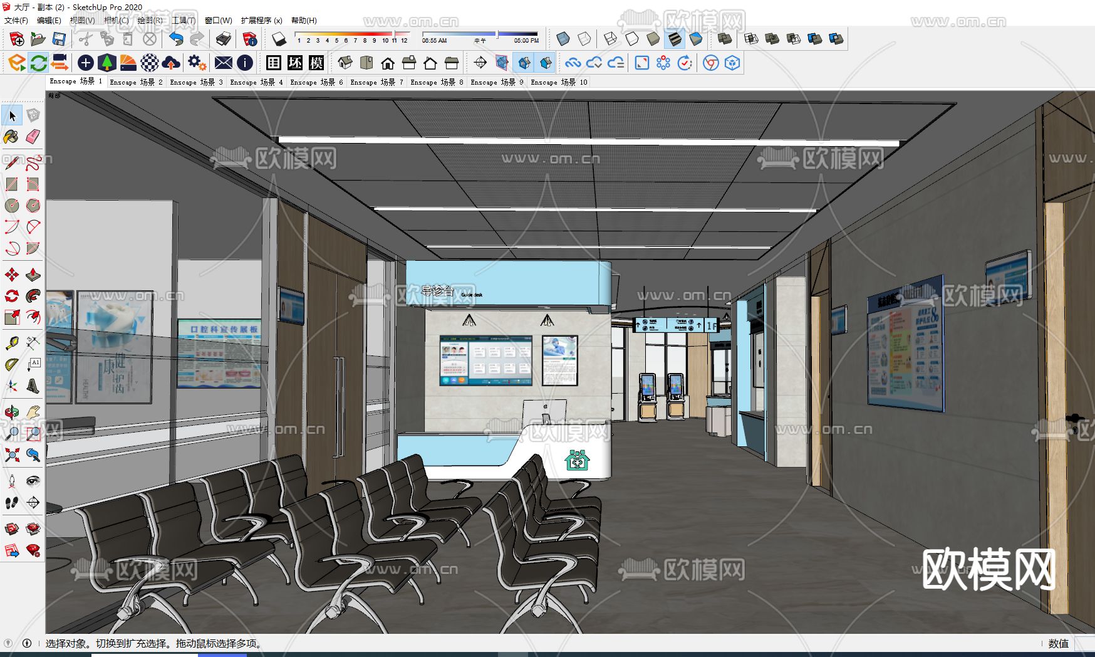
Task: Pick the Make Component tool
Action: coord(33,115)
